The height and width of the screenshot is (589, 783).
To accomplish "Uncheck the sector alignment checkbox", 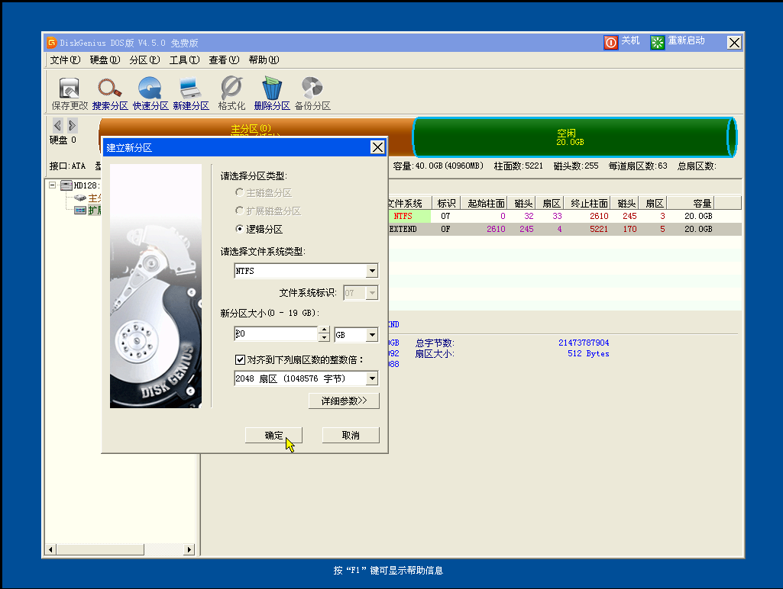I will (240, 359).
